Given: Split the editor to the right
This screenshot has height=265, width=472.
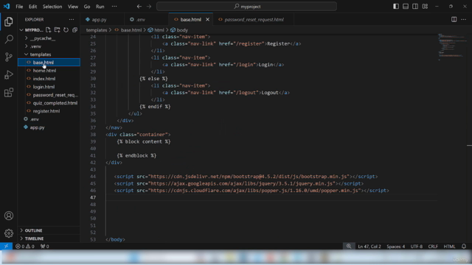Looking at the screenshot, I should [x=454, y=20].
